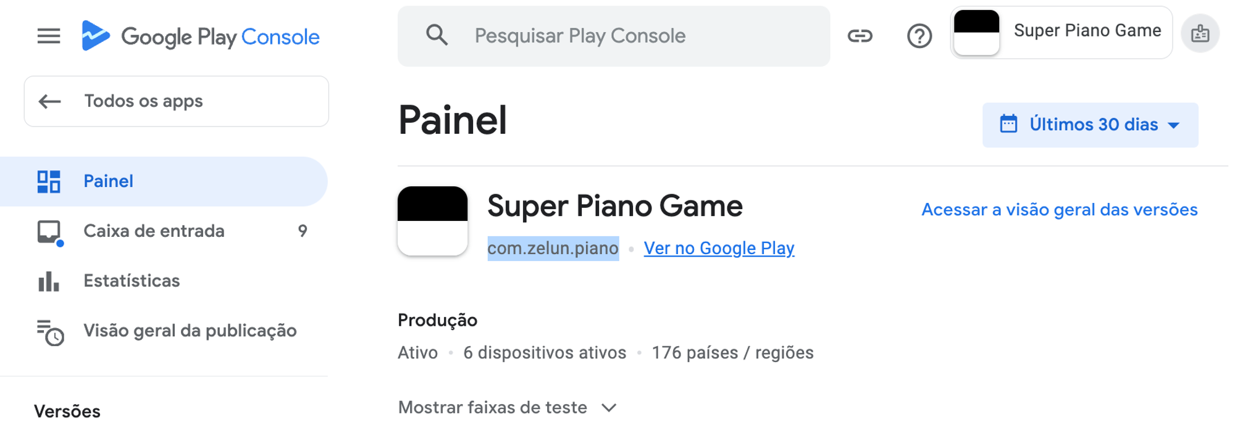
Task: Go to Estatísticas in the sidebar
Action: click(x=132, y=281)
